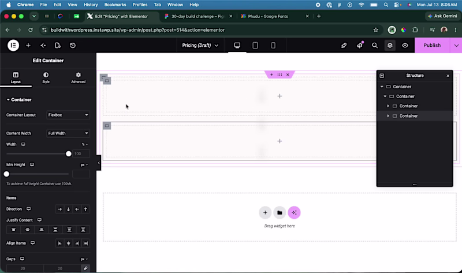Expand the highlighted Container row in Structure
Screen dimensions: 462x273
click(x=388, y=116)
